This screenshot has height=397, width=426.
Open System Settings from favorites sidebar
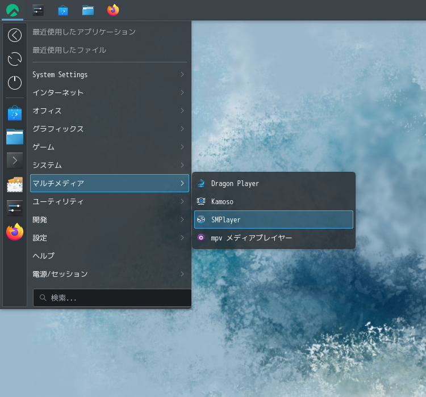[x=15, y=208]
